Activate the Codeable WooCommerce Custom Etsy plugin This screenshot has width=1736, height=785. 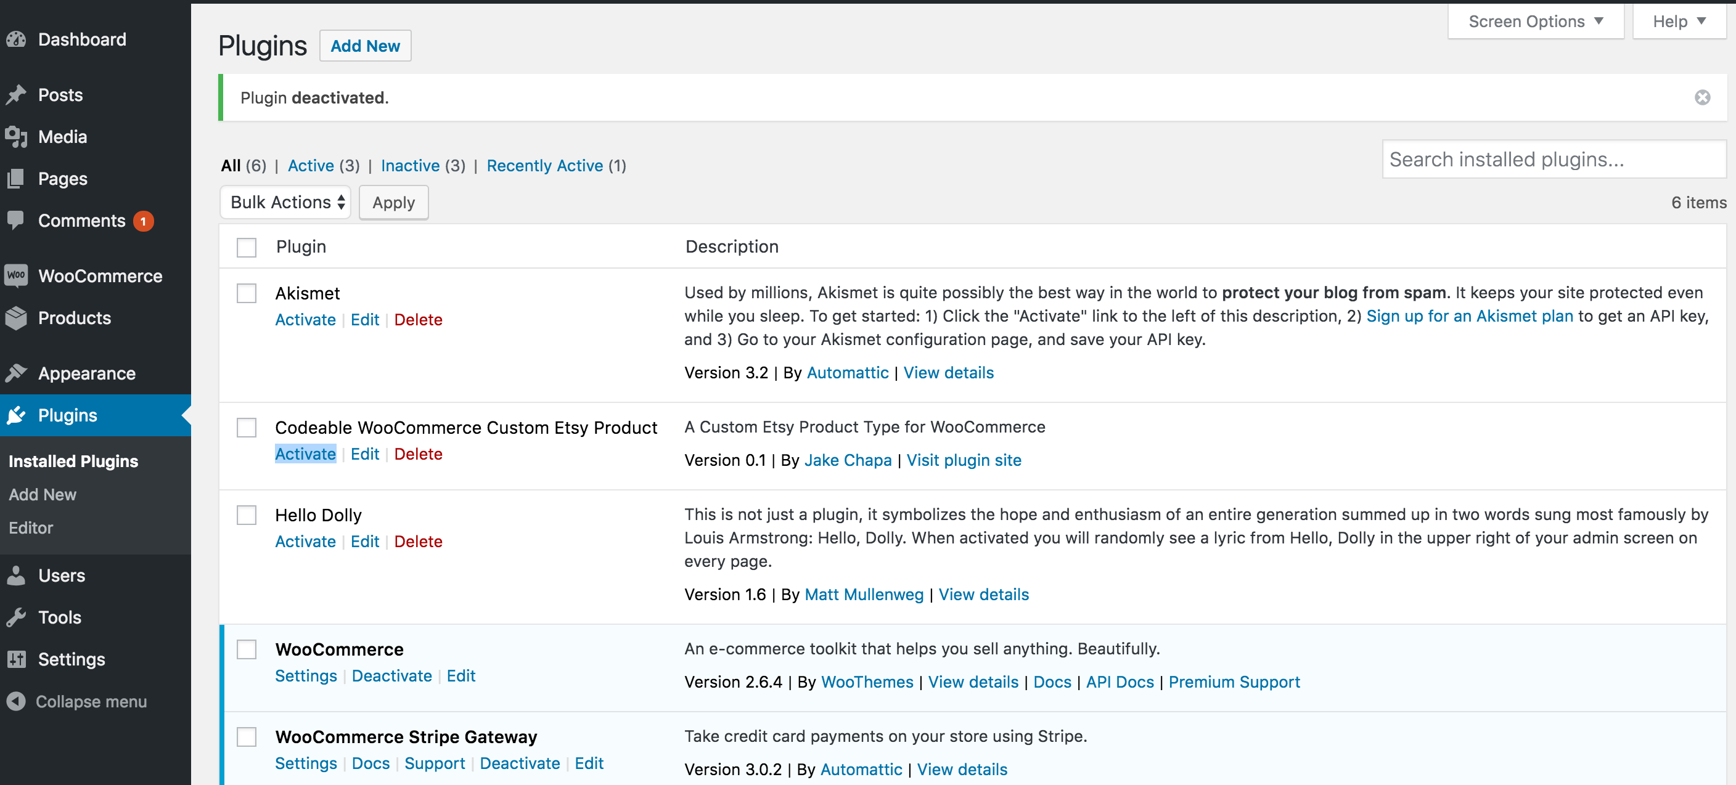tap(305, 454)
